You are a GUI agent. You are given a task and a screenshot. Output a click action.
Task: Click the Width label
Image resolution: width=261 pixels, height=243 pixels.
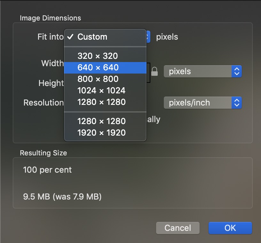52,63
